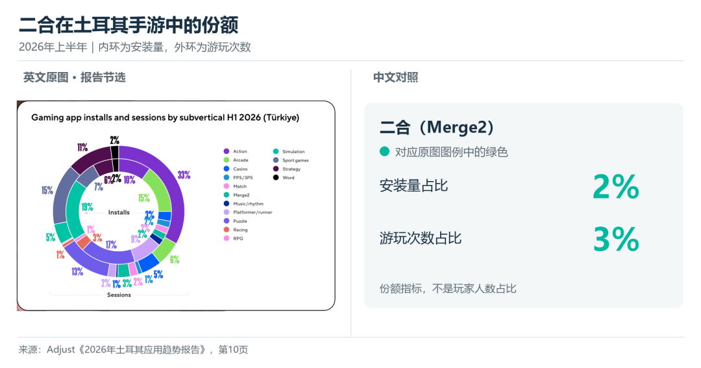The width and height of the screenshot is (701, 368).
Task: Click the purple 10% label
Action: pos(129,180)
